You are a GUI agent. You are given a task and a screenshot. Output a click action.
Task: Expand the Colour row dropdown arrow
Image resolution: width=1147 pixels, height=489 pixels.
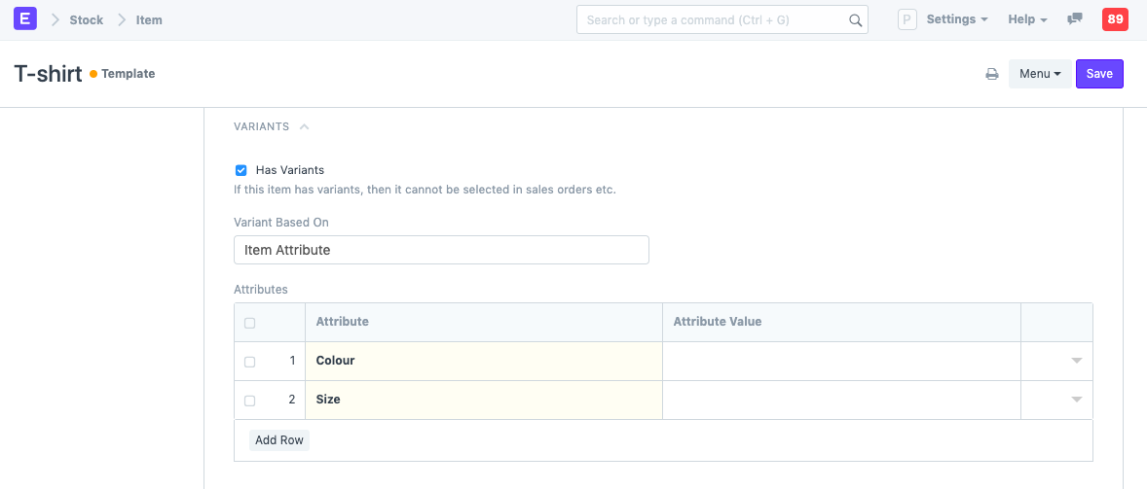(1076, 361)
